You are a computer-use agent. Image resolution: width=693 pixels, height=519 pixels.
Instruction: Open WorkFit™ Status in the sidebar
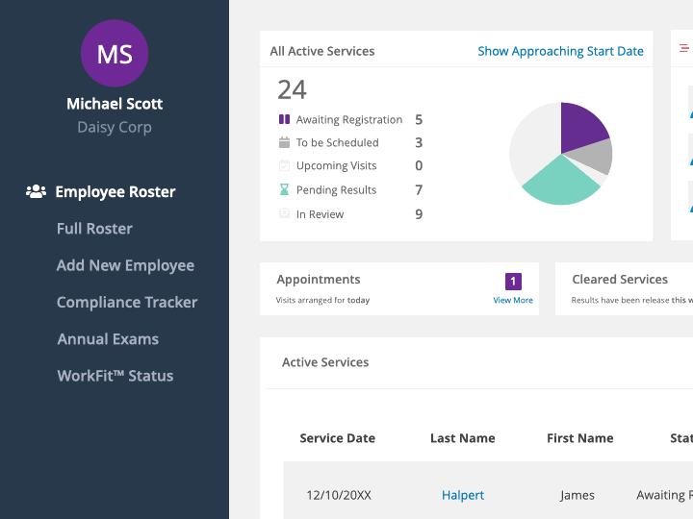tap(115, 376)
